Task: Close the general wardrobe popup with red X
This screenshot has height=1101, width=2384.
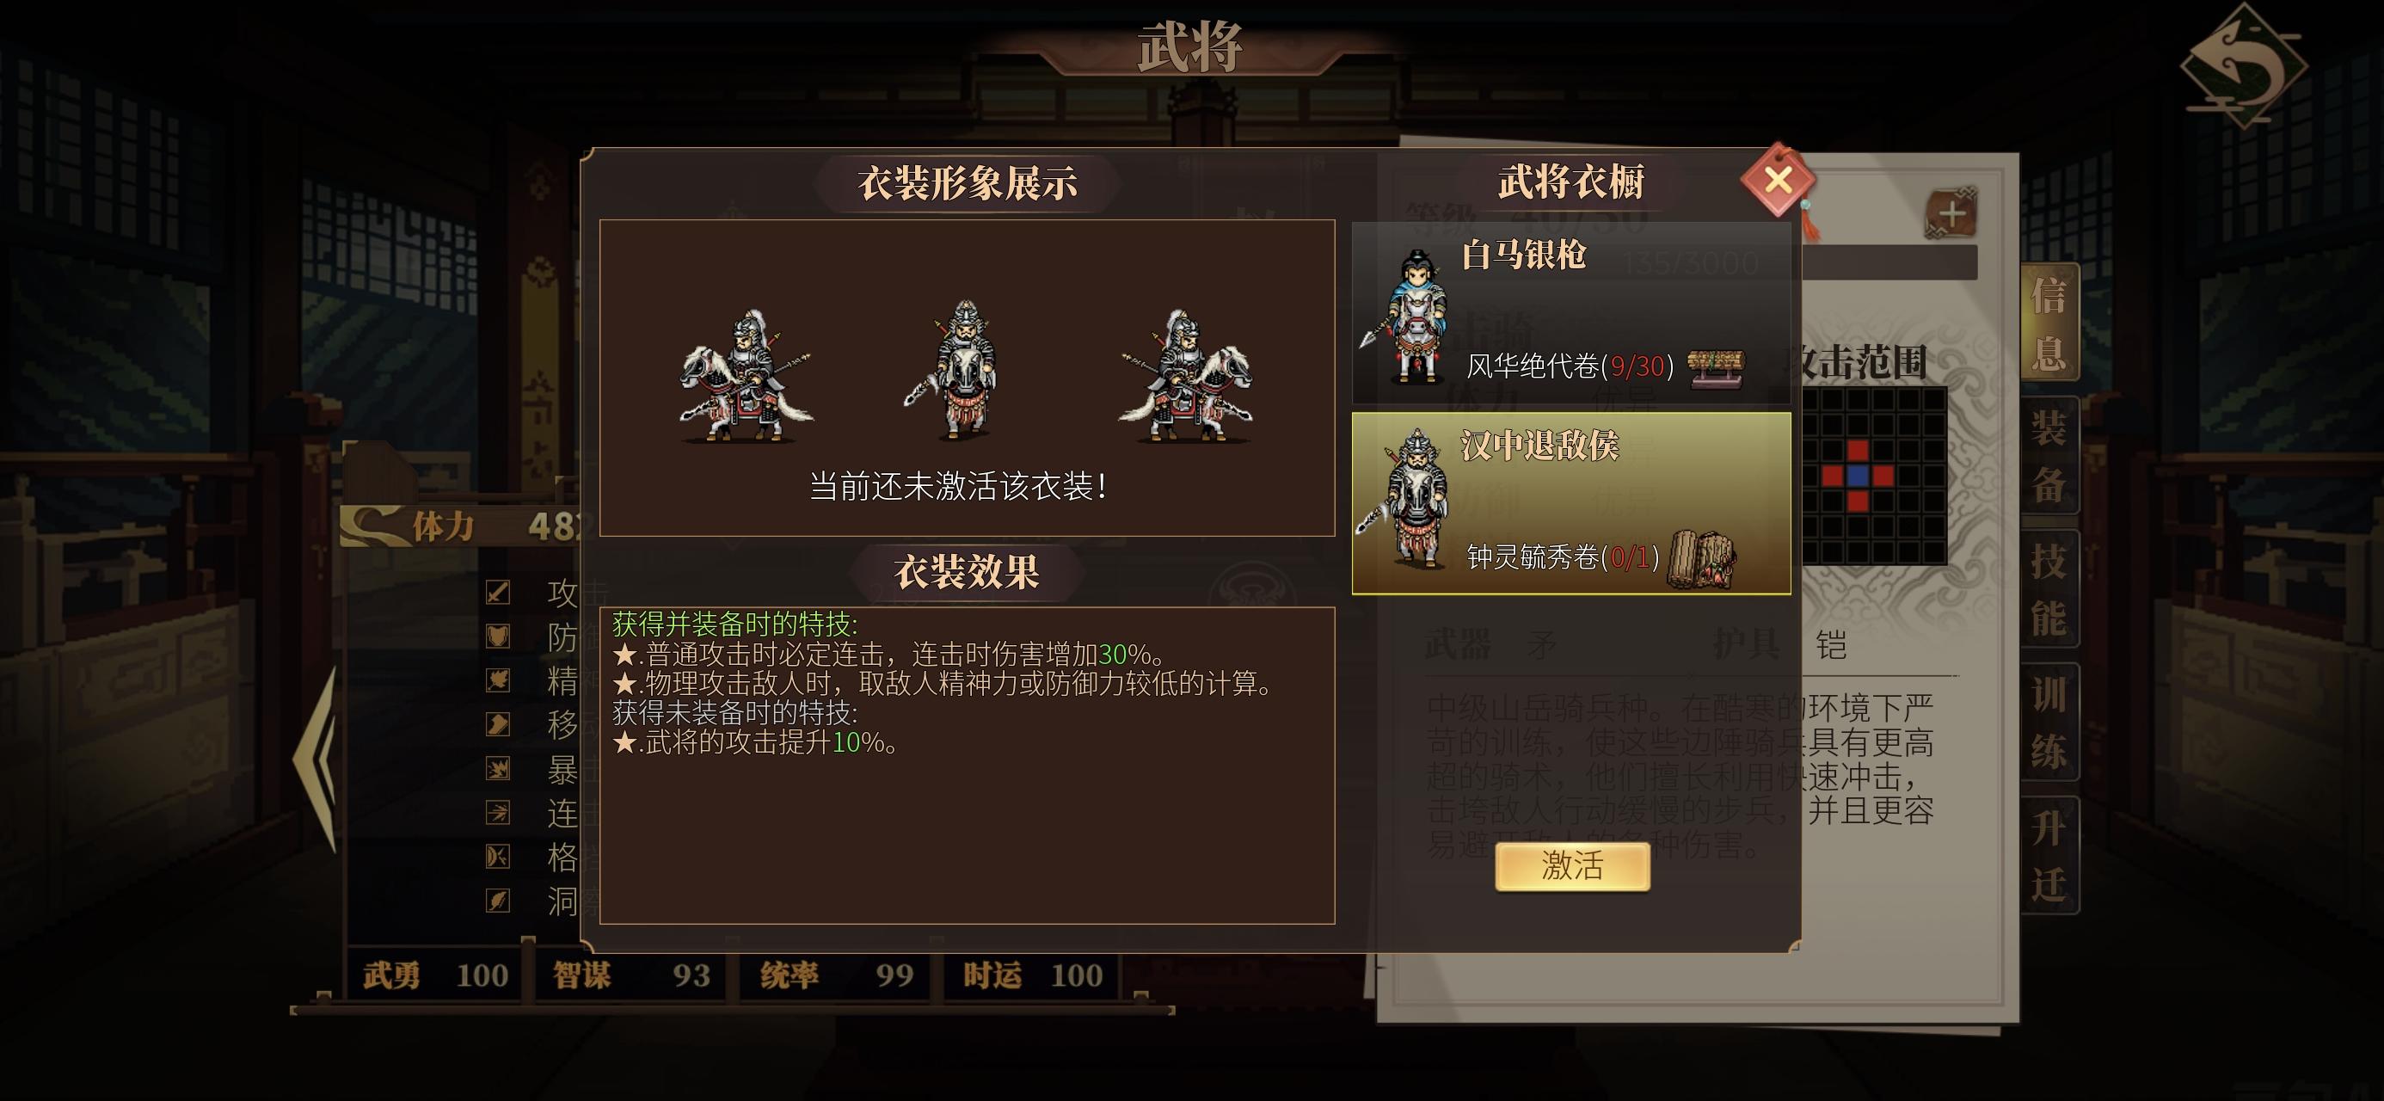Action: pos(1778,180)
